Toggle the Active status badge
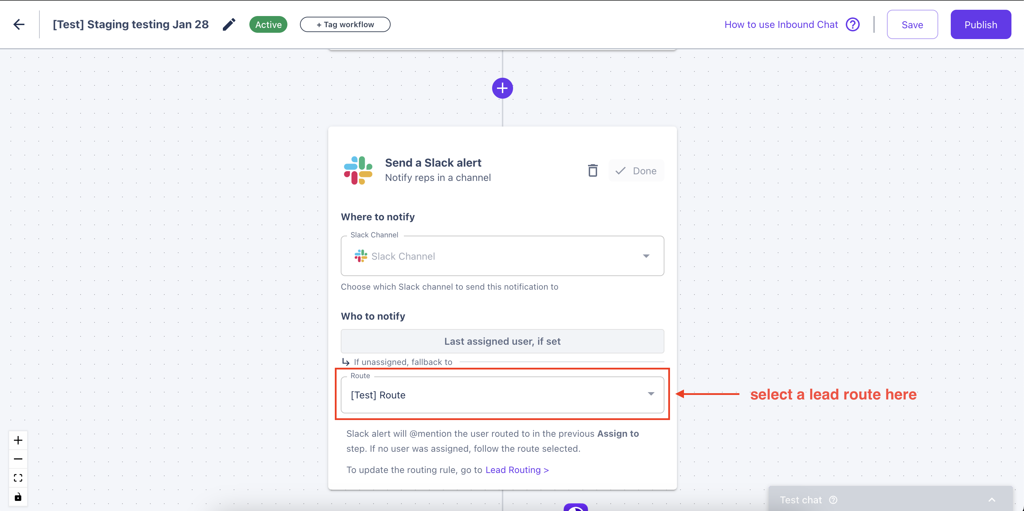Viewport: 1024px width, 511px height. 268,25
